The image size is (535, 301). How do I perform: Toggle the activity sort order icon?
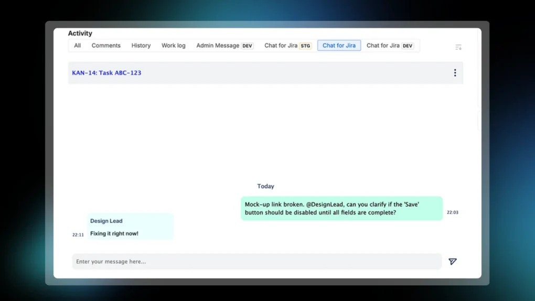tap(458, 47)
